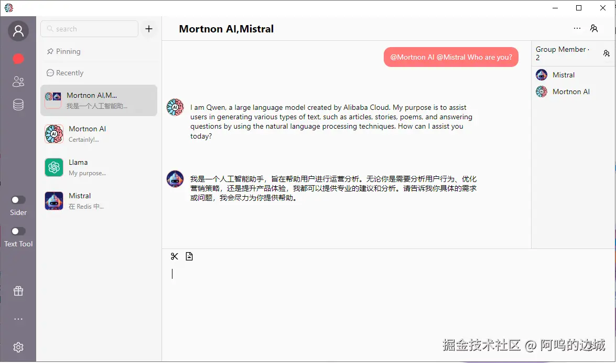Toggle the Text Tool switch
The width and height of the screenshot is (616, 363).
(x=18, y=231)
